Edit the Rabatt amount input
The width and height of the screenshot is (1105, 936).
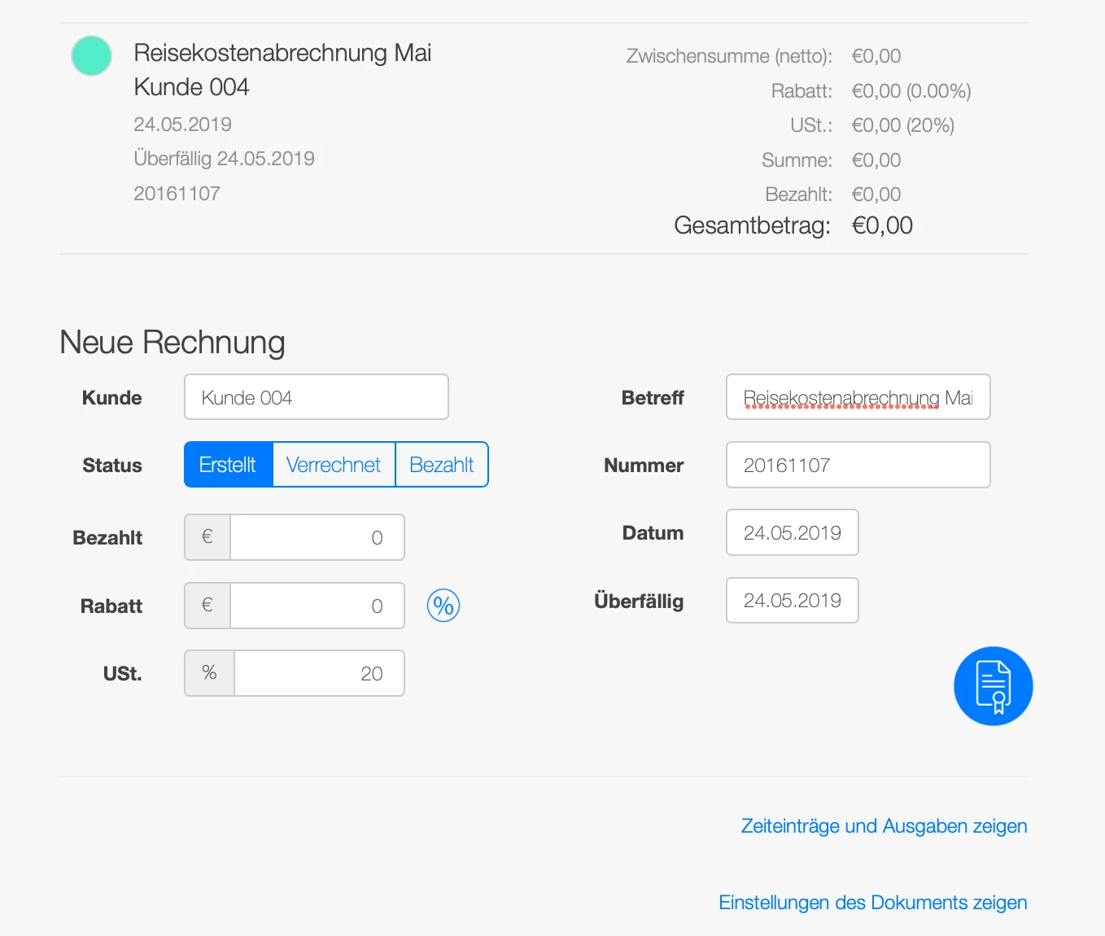coord(317,606)
